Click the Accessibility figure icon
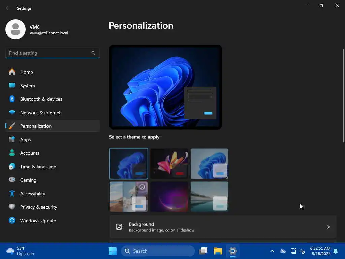345x259 pixels. pos(12,193)
